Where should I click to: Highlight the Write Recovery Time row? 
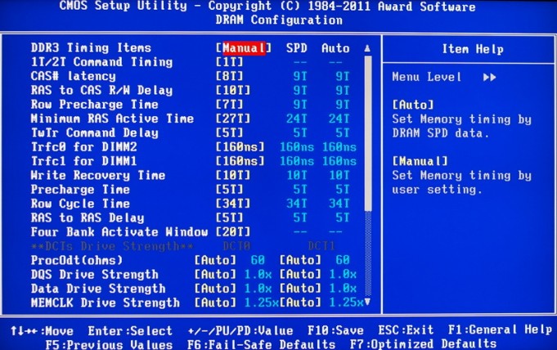click(x=98, y=176)
